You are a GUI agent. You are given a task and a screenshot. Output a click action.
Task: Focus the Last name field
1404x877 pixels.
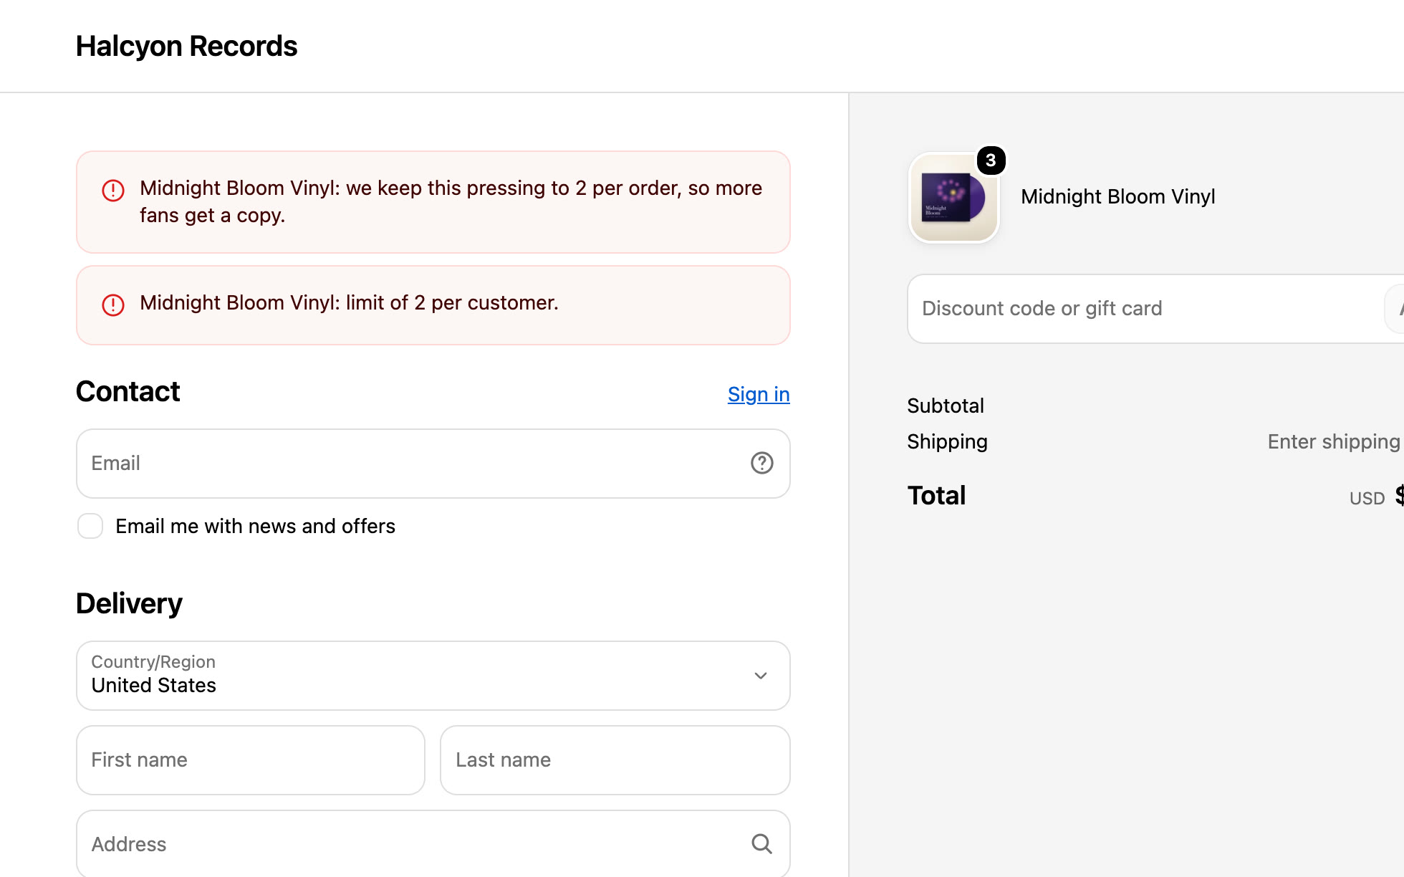click(x=615, y=760)
